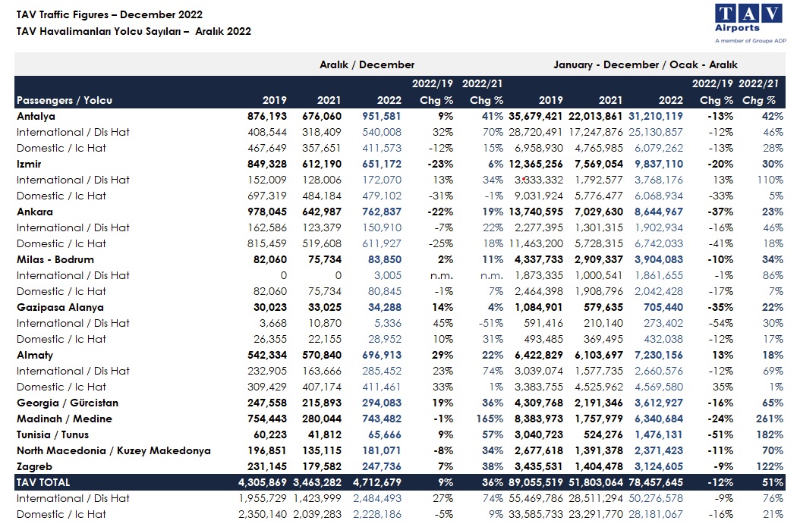Screen dimensions: 800x530
Task: Select TAV total international value 2,484,493
Action: (x=377, y=498)
